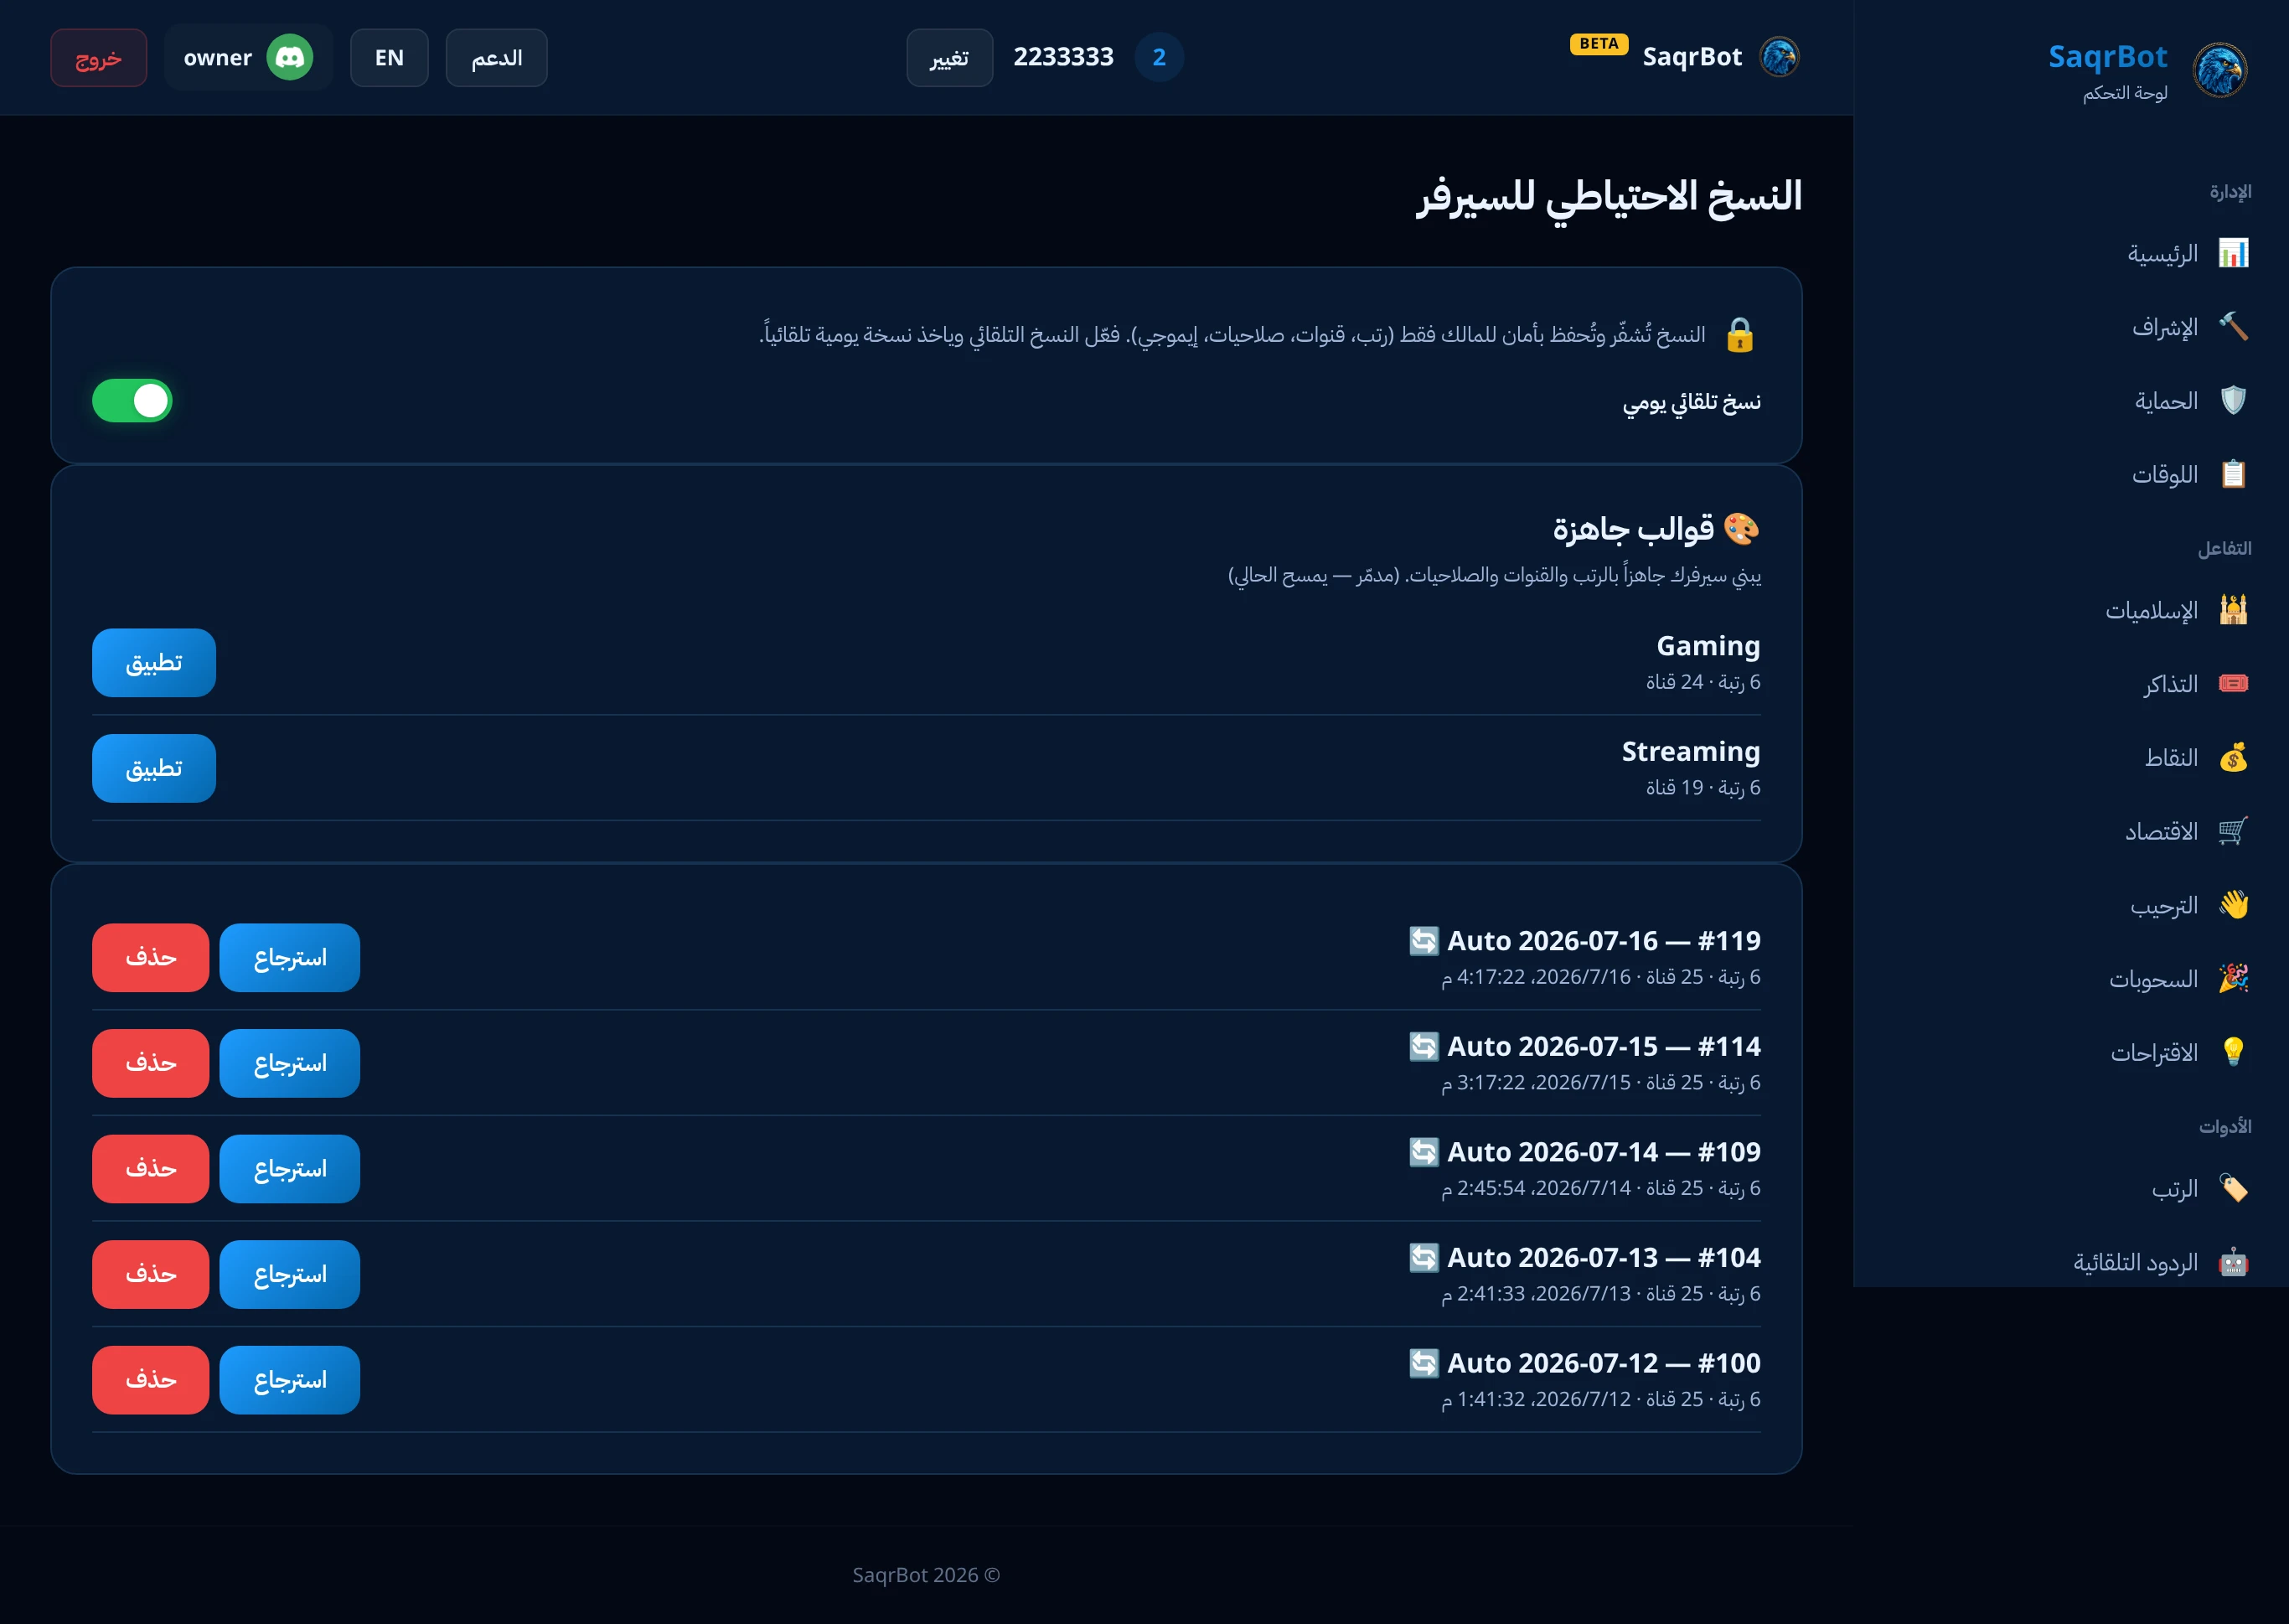Click the palette icon beside قوالب جاهزة

[1741, 528]
